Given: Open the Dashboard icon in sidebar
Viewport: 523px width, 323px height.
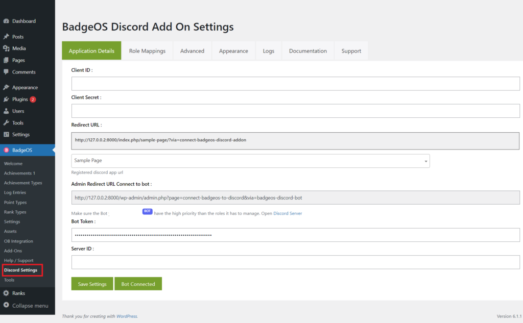Looking at the screenshot, I should 6,21.
